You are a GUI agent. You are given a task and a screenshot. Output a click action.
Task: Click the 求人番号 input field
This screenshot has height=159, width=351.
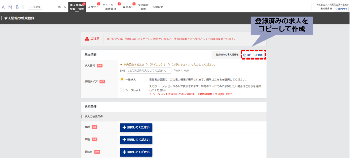(x=149, y=70)
